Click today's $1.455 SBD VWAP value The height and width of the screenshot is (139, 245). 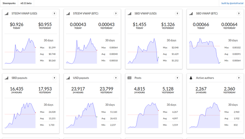[139, 24]
